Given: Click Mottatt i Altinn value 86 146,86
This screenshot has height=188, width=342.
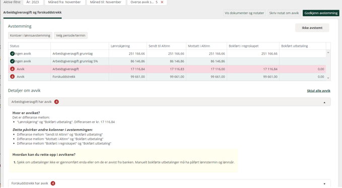Looking at the screenshot, I should 218,61.
